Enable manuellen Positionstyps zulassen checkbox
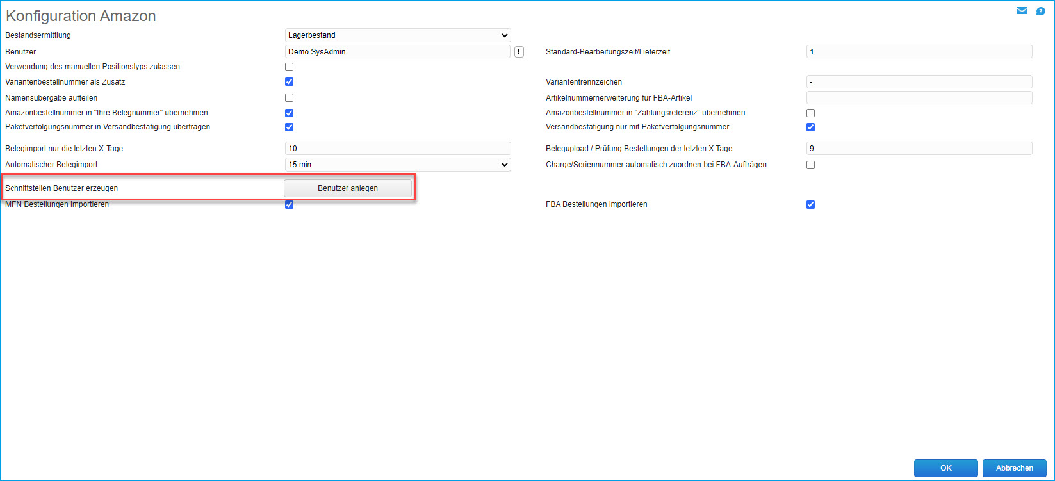The image size is (1055, 481). point(290,67)
